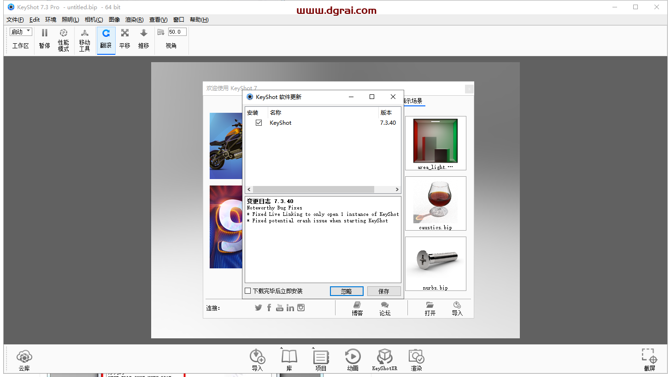Open the Cloud Library (云库) icon
671x377 pixels.
24,357
